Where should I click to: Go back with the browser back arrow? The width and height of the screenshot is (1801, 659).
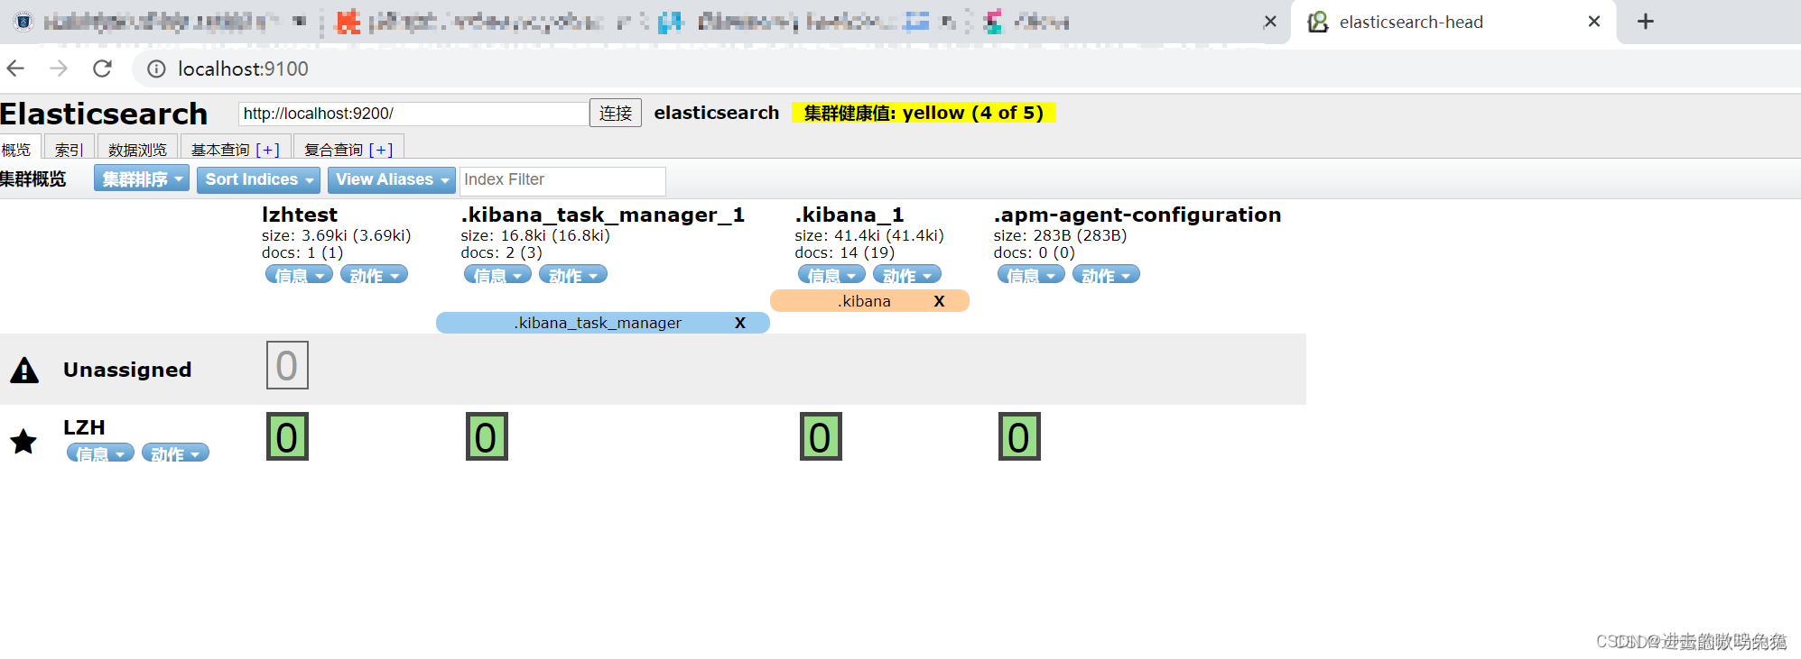[x=15, y=69]
